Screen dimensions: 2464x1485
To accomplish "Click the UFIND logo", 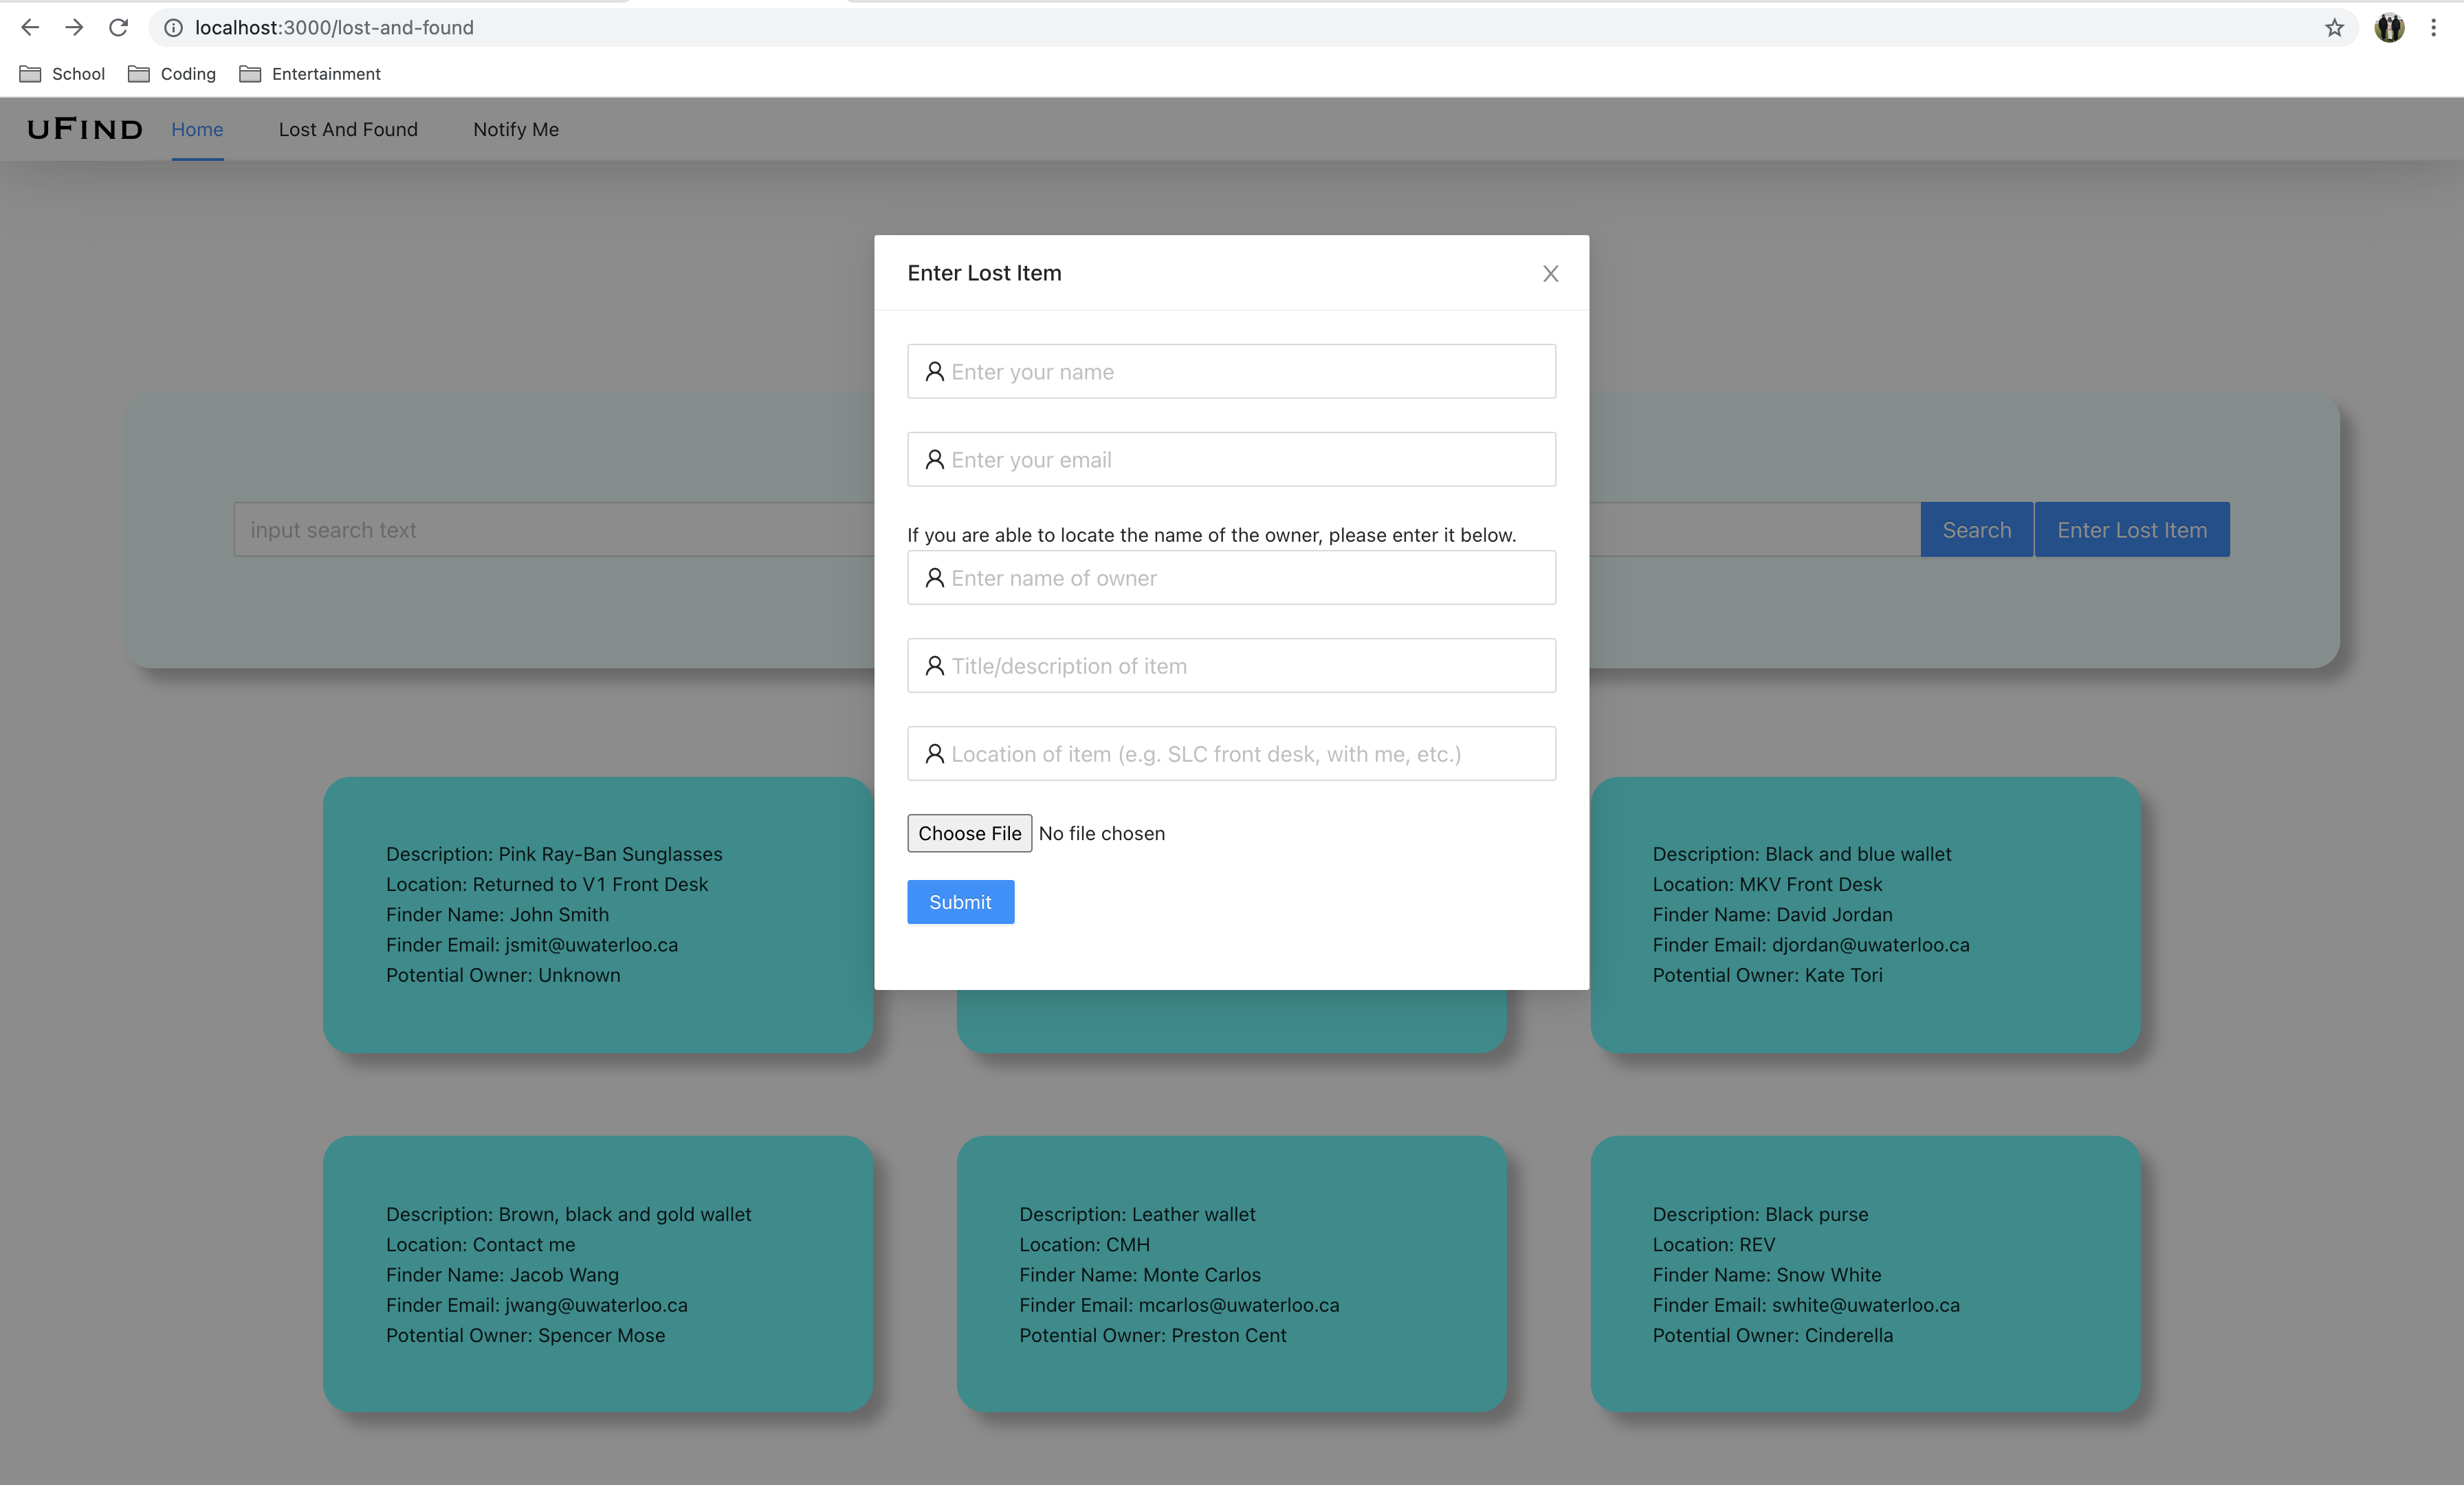I will (x=85, y=129).
